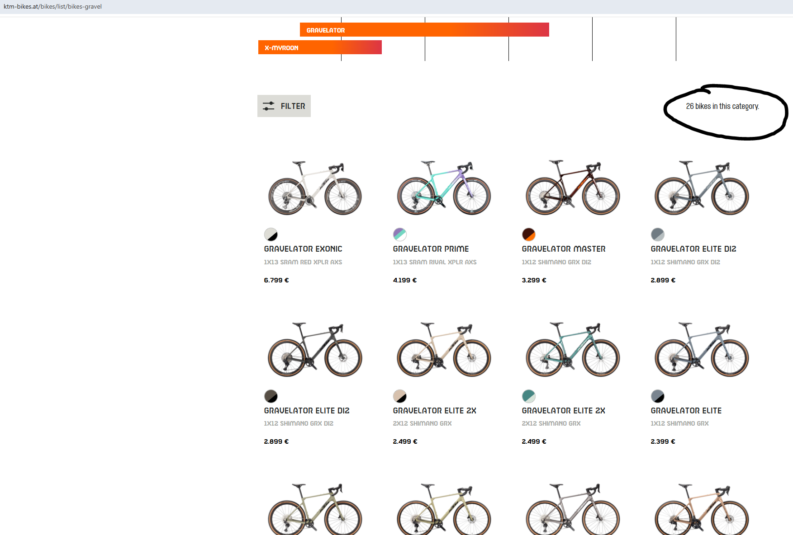The image size is (793, 535).
Task: Pick the brown-orange swatch for Gravelator Master
Action: 529,235
